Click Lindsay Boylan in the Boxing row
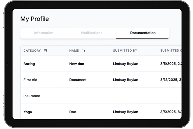The image size is (193, 129). [x=126, y=64]
